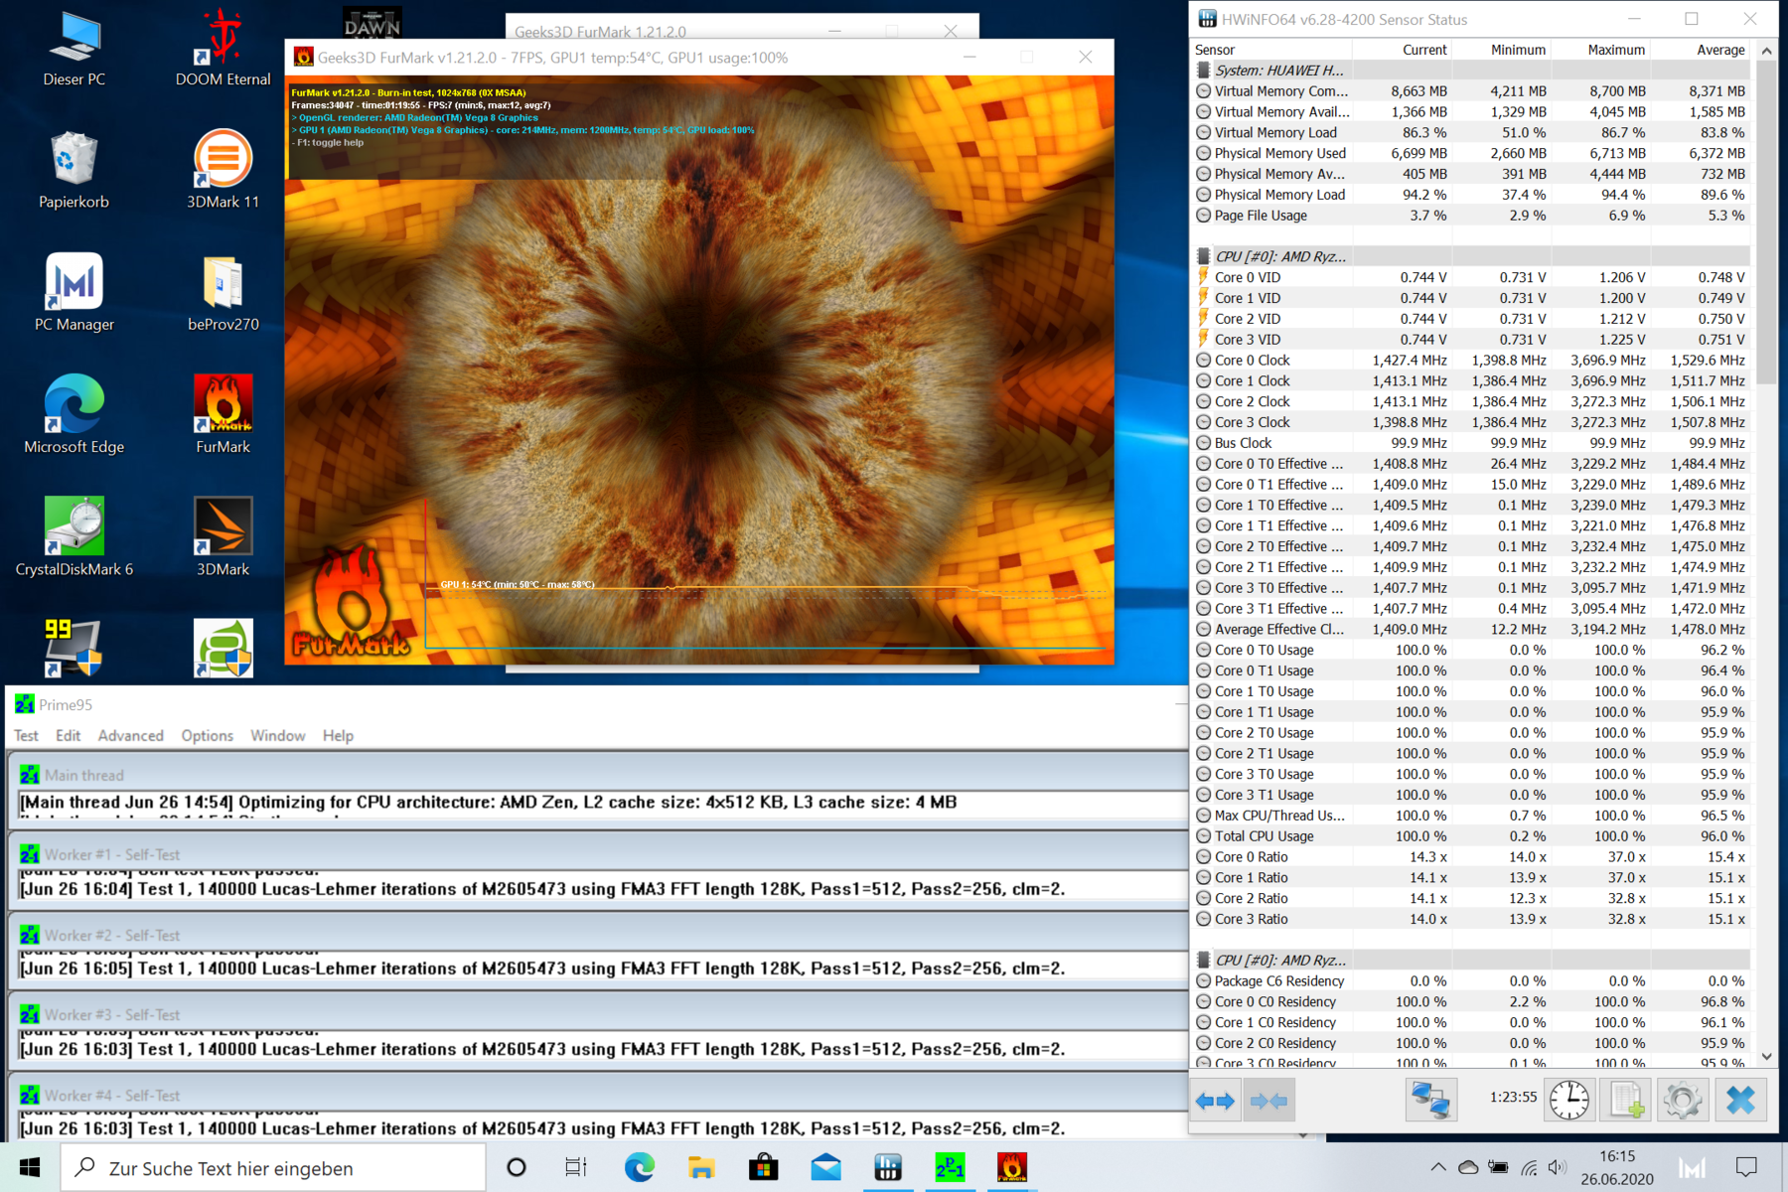Click the HWiNFO shrink-columns arrows button
Screen dimensions: 1788x1192
(x=1268, y=1101)
